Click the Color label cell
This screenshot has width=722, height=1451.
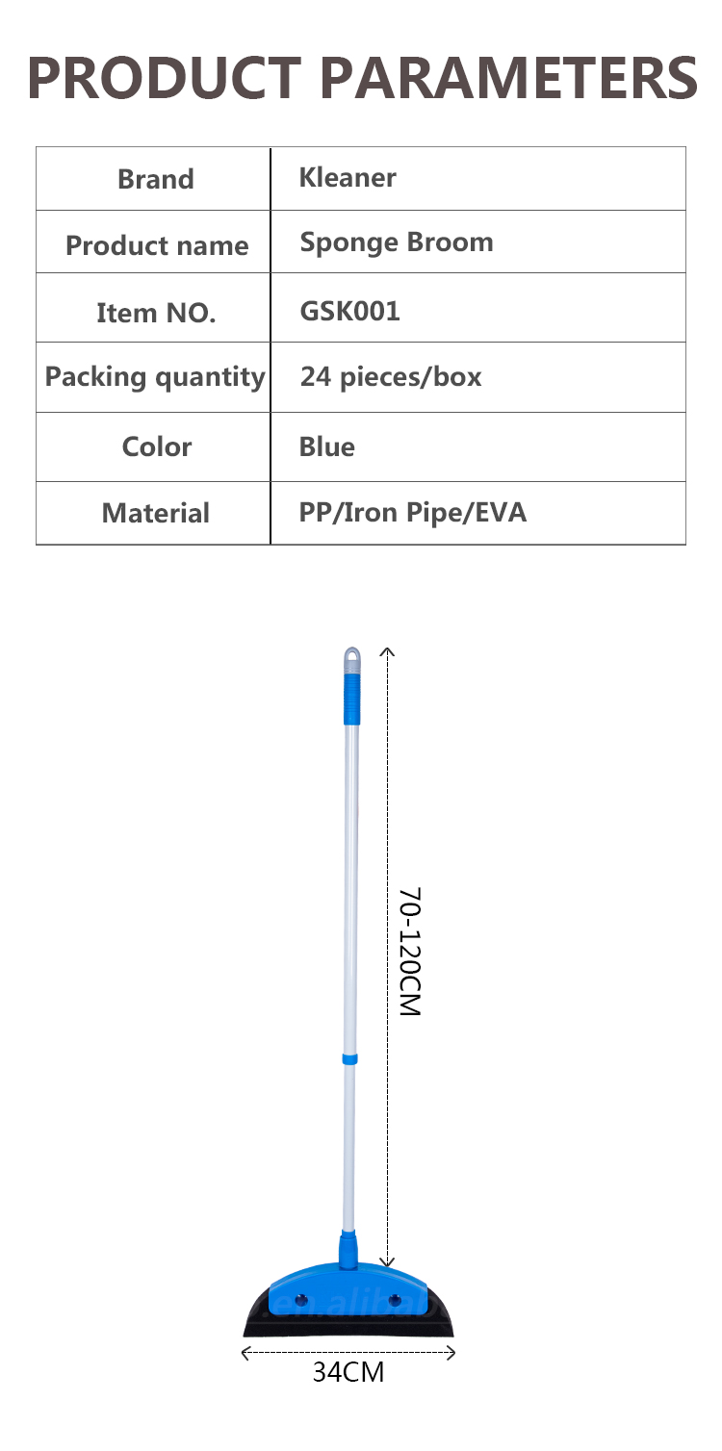[156, 446]
